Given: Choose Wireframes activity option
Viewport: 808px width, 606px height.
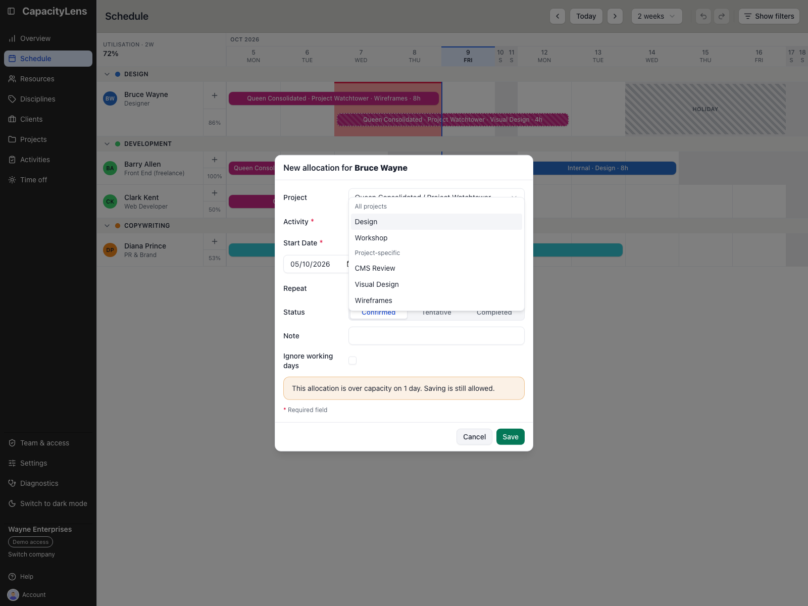Looking at the screenshot, I should point(436,300).
